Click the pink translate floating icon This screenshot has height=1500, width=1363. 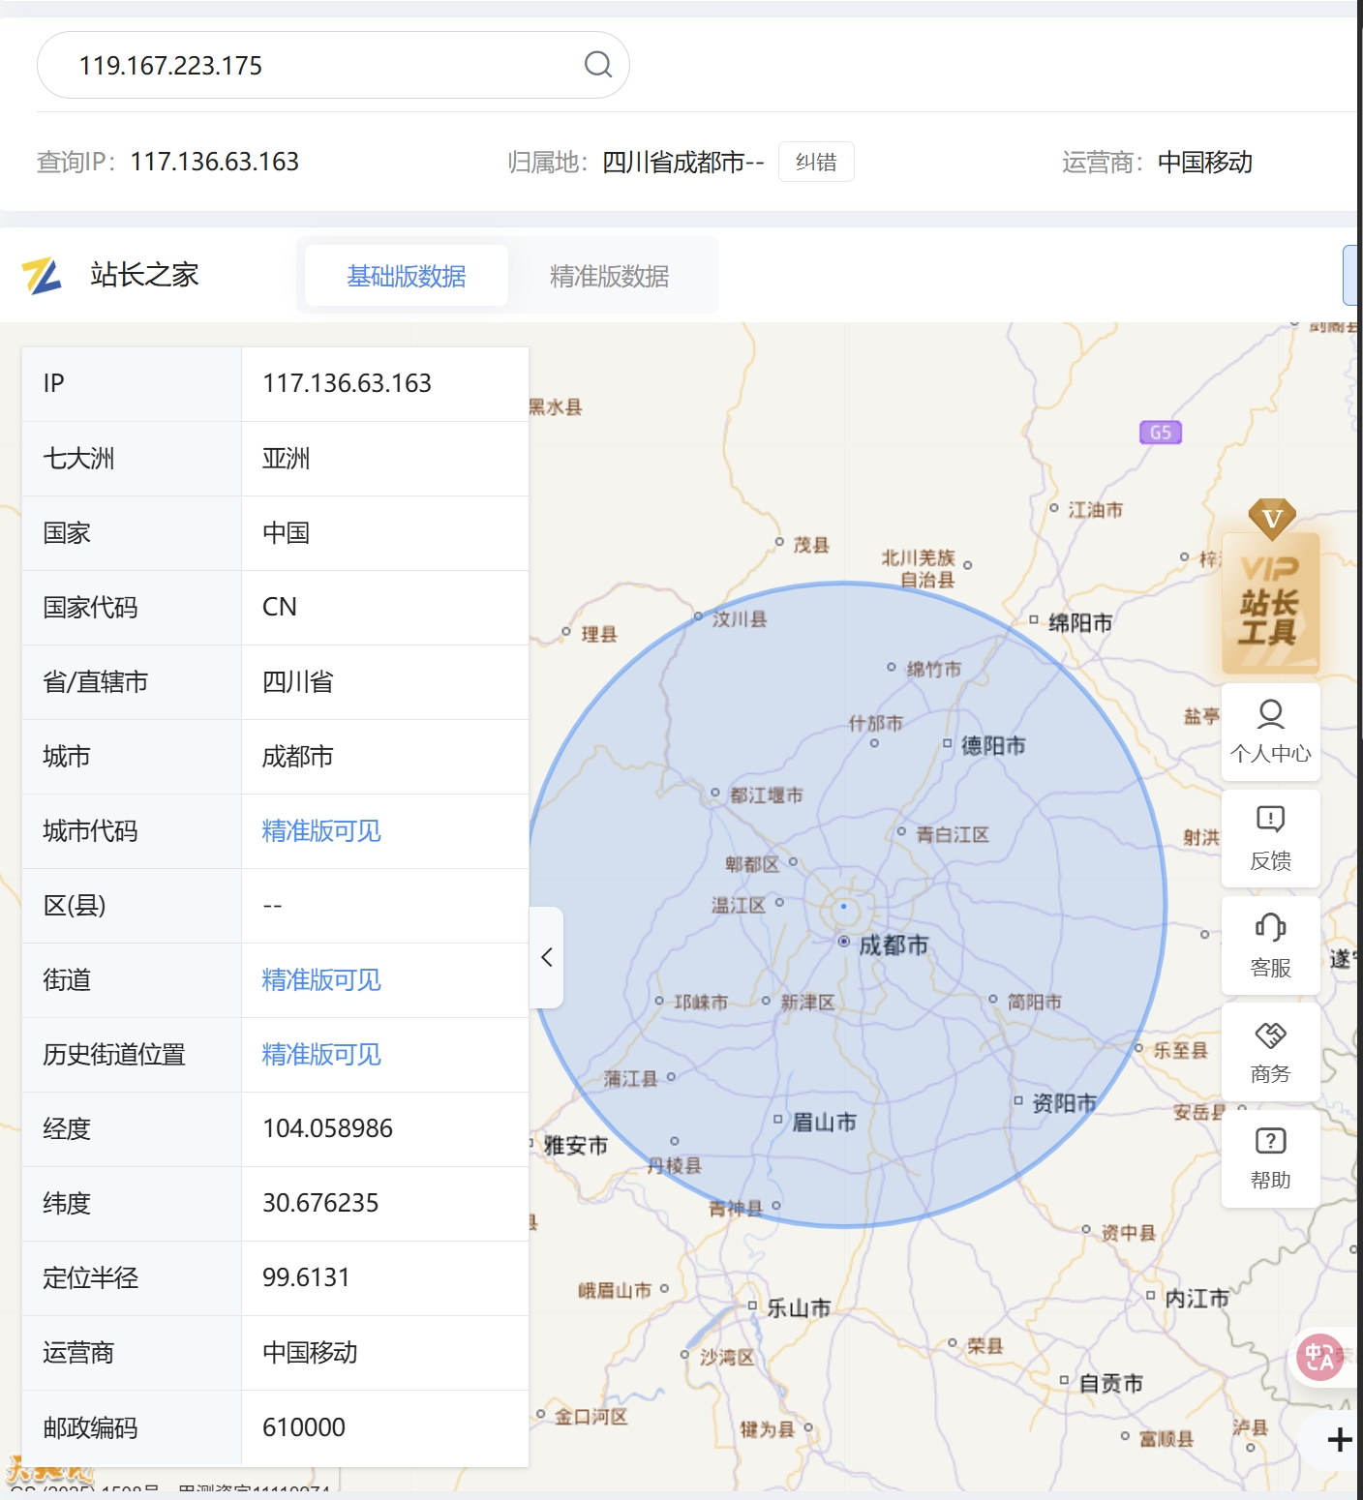click(1320, 1357)
